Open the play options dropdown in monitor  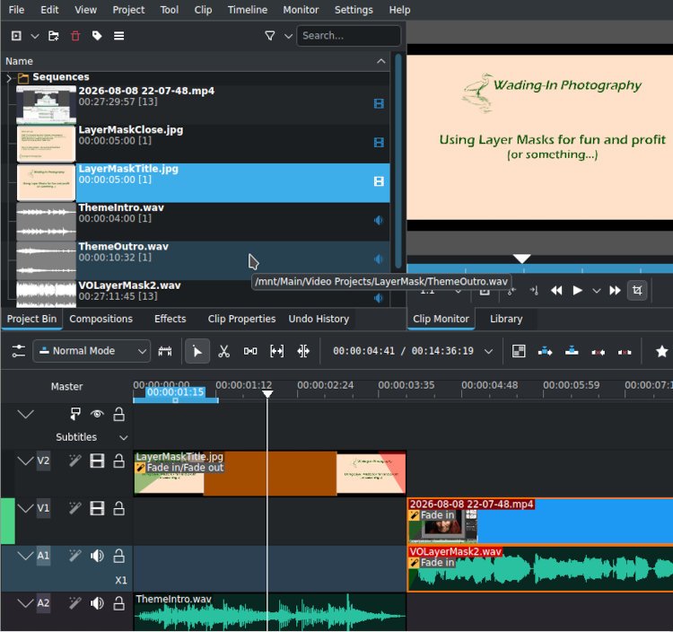(x=596, y=291)
